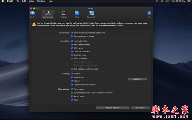192x120 pixels.
Task: Click Restore Defaults button
Action: 113,108
